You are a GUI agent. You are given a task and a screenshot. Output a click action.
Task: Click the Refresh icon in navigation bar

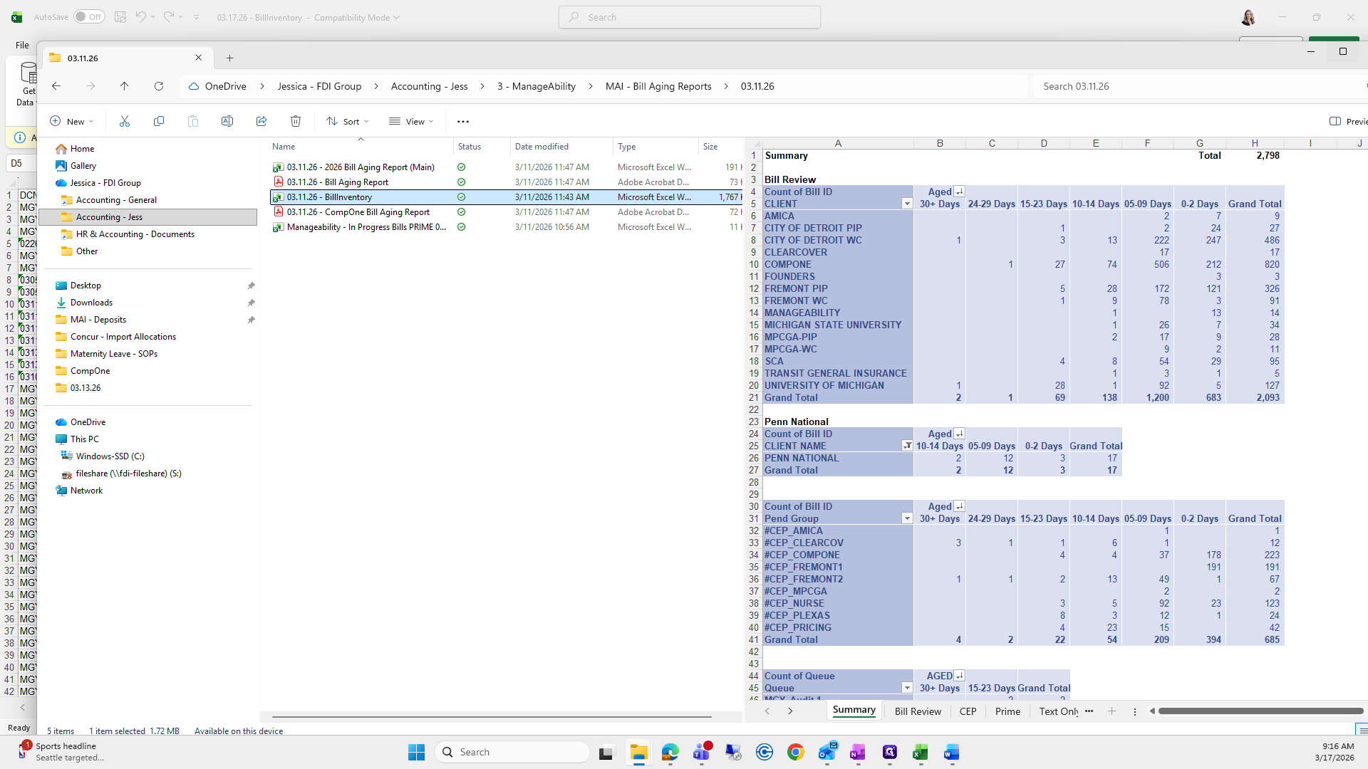tap(159, 86)
